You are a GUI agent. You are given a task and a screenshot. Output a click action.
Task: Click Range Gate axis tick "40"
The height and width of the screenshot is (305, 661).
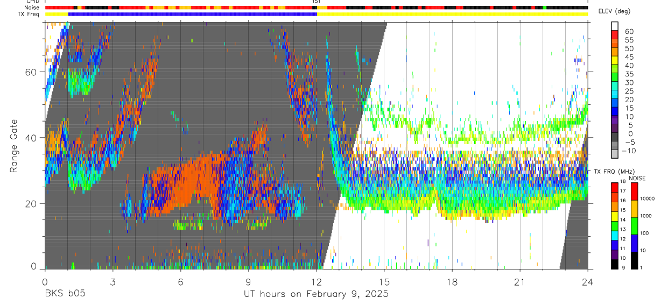click(x=32, y=138)
